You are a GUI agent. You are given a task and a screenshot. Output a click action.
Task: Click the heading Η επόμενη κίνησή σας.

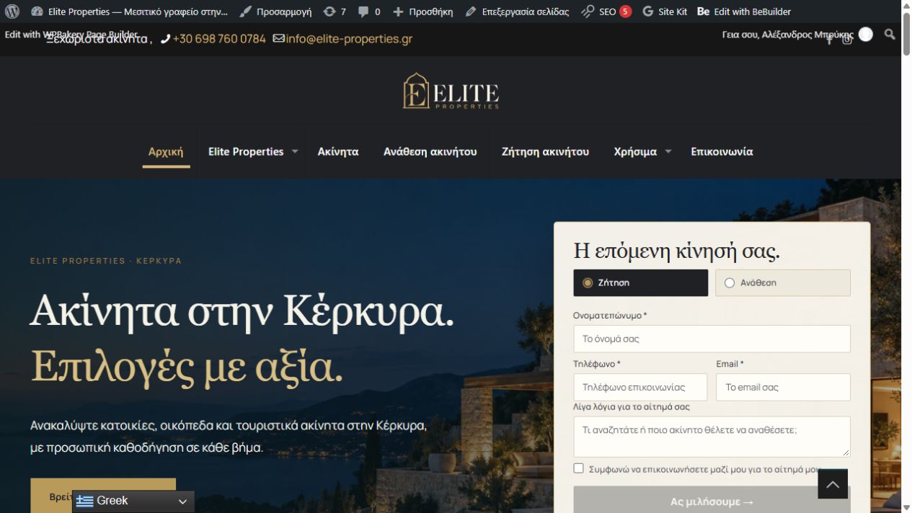[676, 251]
